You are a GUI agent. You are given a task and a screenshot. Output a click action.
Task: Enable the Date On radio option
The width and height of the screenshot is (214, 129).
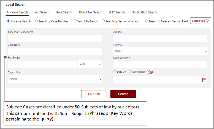click(115, 72)
